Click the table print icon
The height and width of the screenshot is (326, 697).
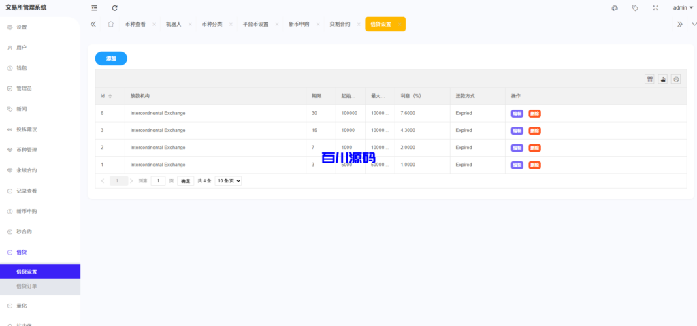click(x=676, y=79)
